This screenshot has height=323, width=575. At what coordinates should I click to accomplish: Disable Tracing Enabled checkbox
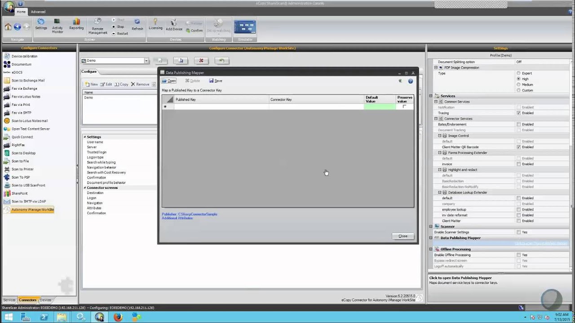tap(519, 113)
